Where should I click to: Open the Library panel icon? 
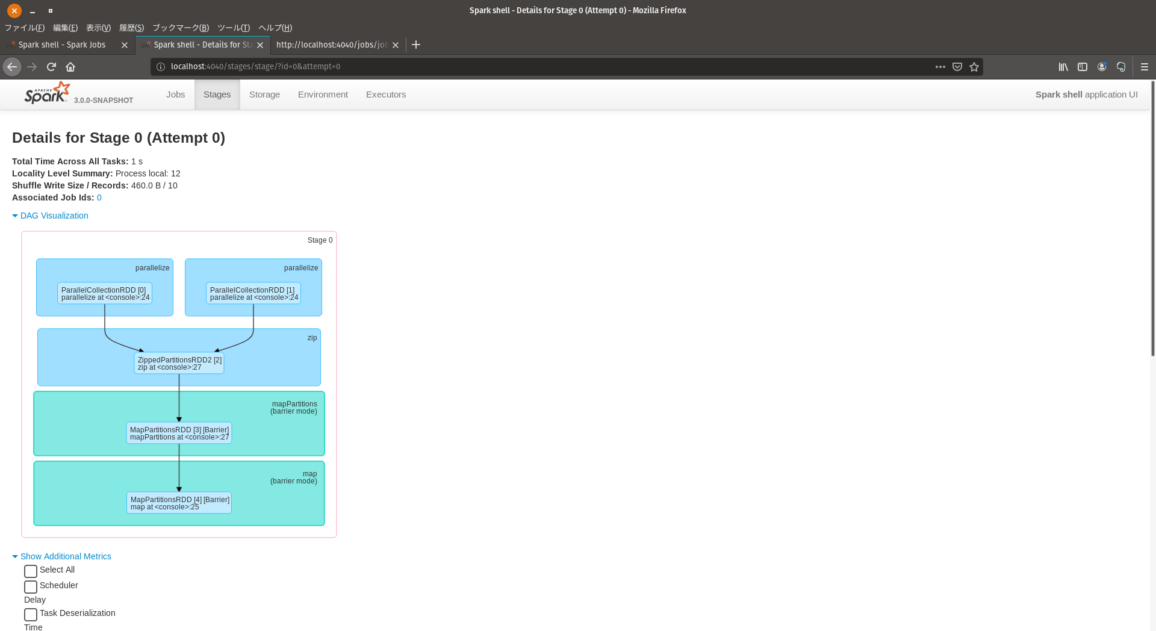click(1063, 67)
